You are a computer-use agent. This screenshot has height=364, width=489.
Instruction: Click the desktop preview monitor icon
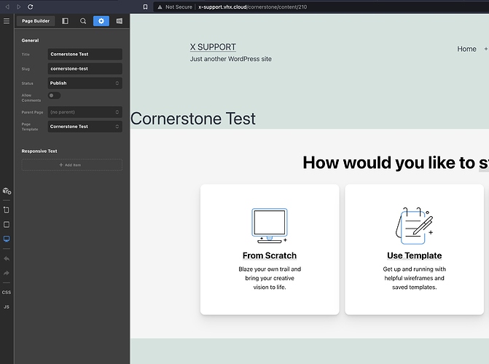point(7,239)
